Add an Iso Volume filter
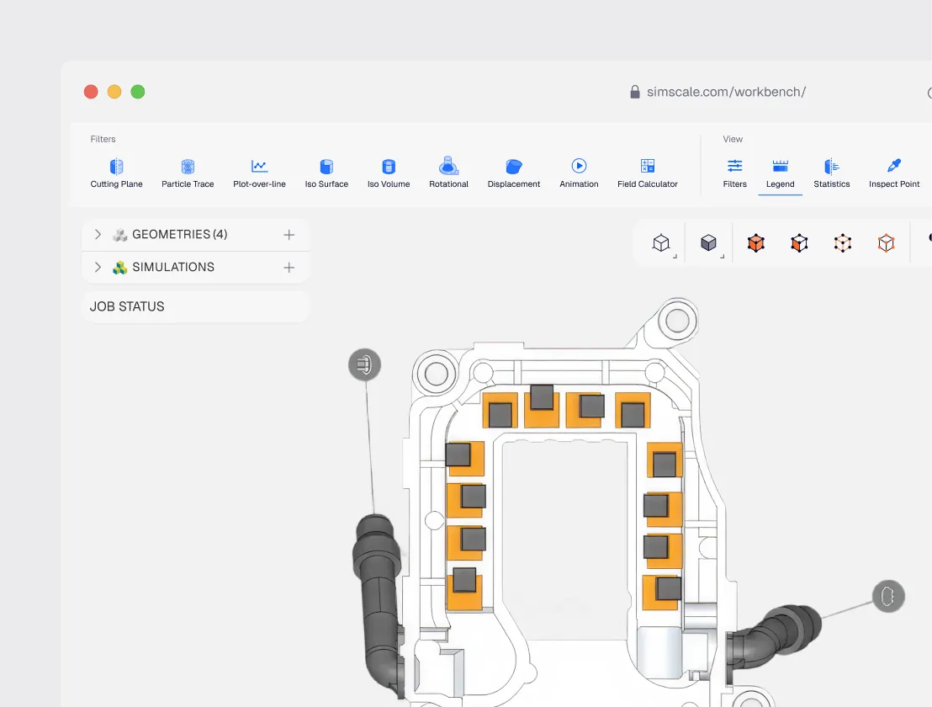The width and height of the screenshot is (932, 707). point(389,173)
